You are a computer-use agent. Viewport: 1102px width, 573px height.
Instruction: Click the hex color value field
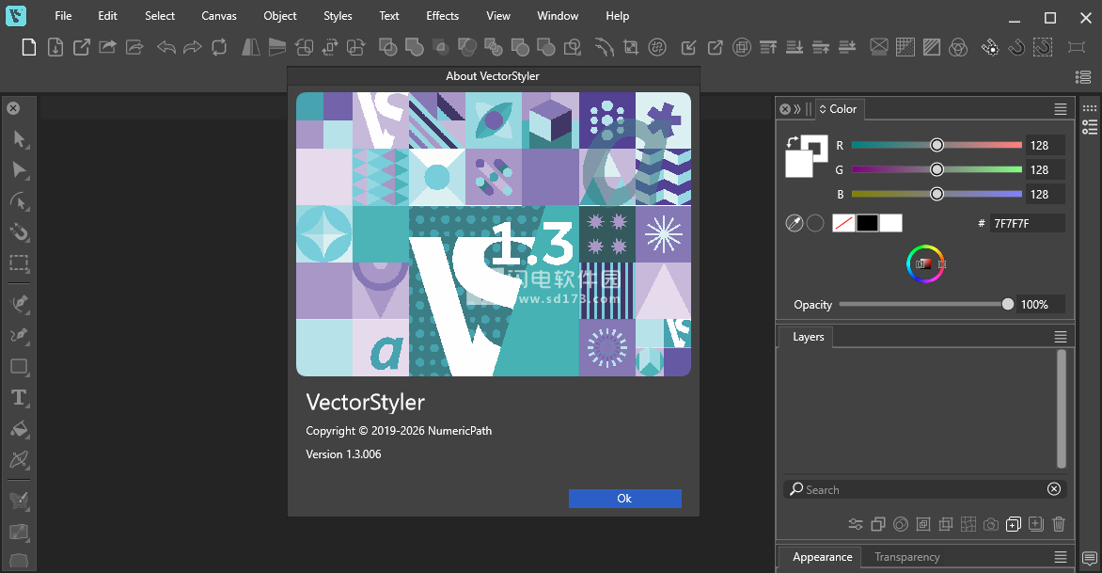pos(1027,223)
